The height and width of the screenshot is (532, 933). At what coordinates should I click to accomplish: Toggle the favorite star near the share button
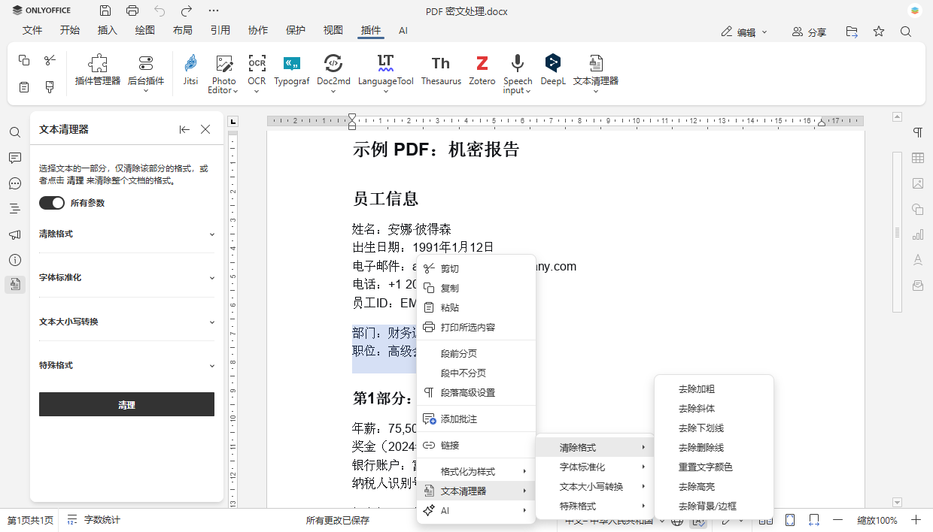point(878,31)
